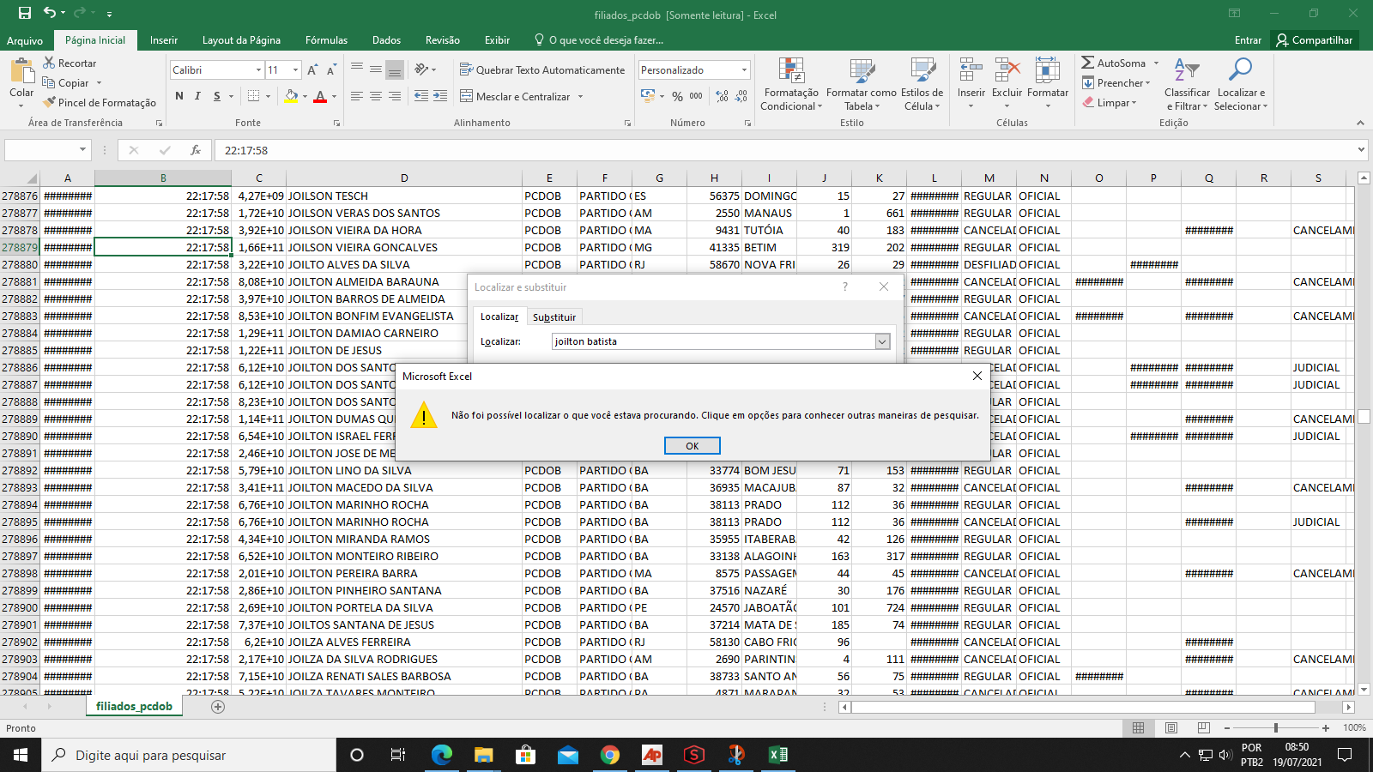Open fill color dropdown arrow

pos(305,96)
